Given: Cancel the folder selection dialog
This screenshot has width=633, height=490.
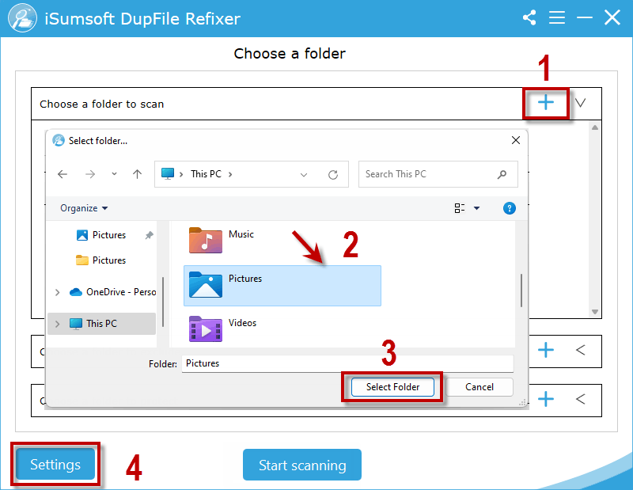Looking at the screenshot, I should click(479, 387).
